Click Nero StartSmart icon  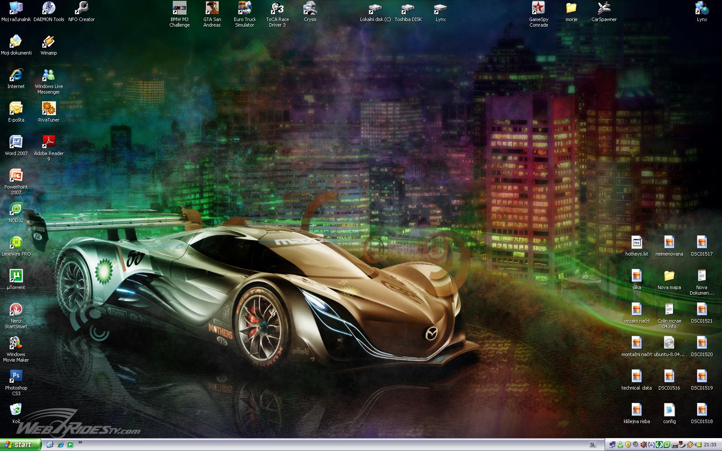click(x=16, y=316)
